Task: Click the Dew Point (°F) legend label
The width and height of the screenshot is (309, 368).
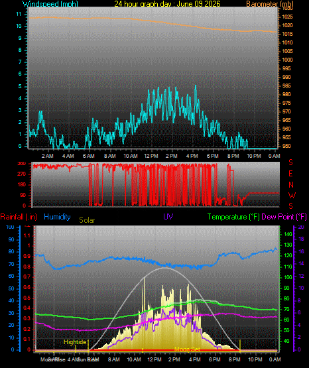Action: (x=284, y=217)
